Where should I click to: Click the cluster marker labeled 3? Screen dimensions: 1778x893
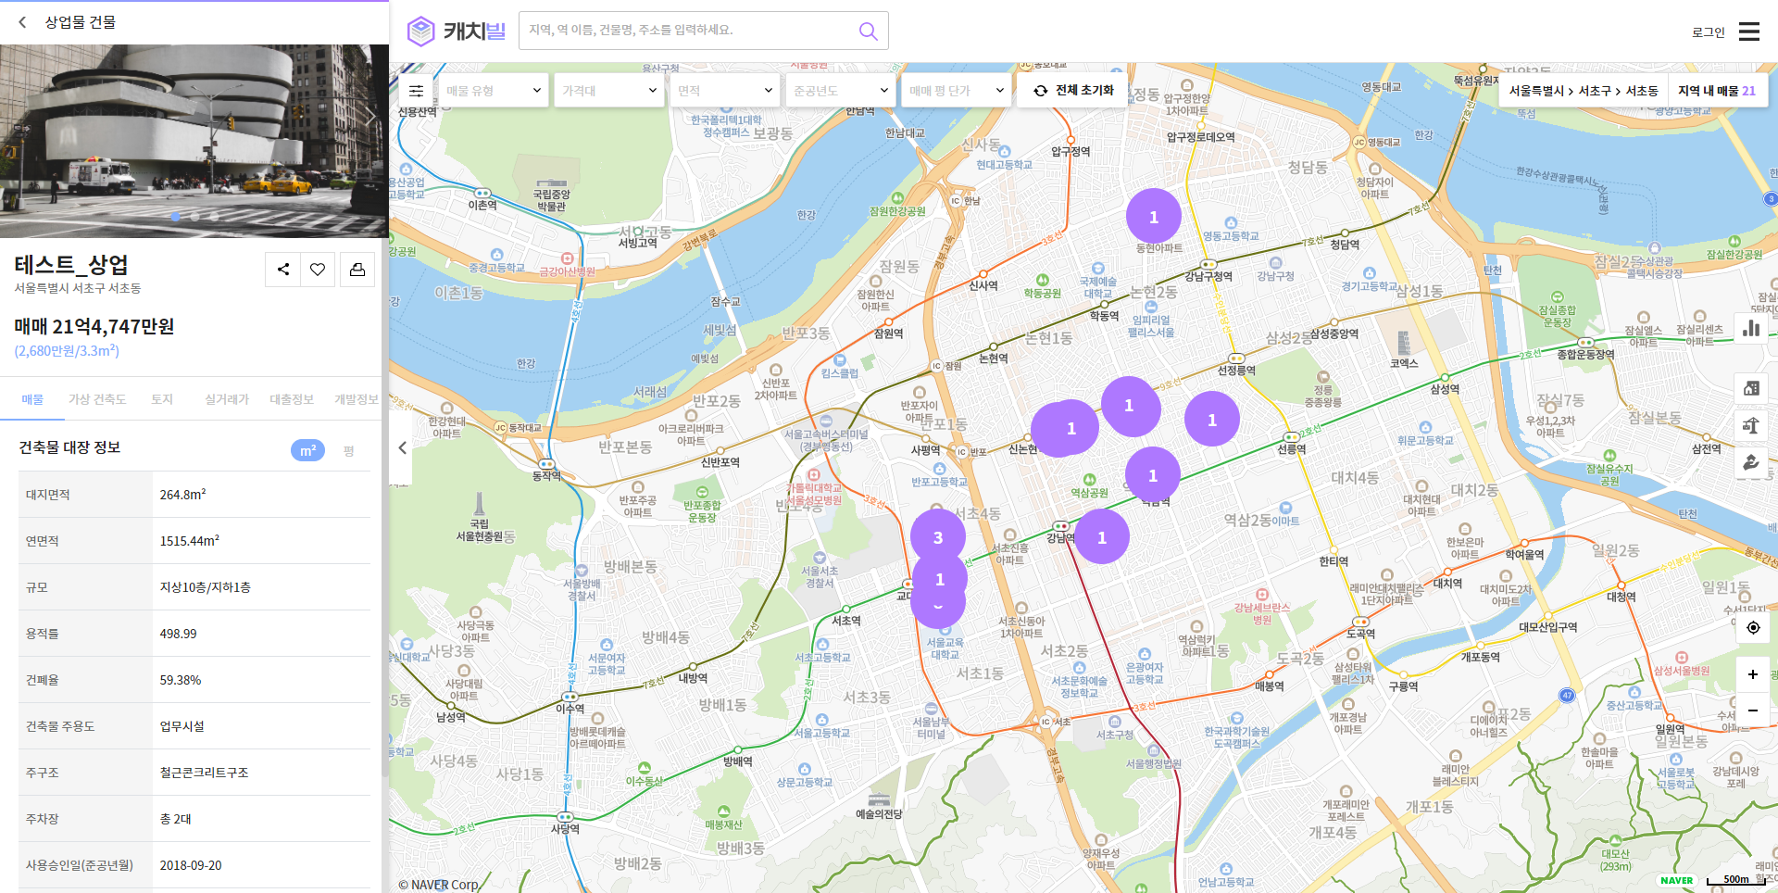click(938, 537)
